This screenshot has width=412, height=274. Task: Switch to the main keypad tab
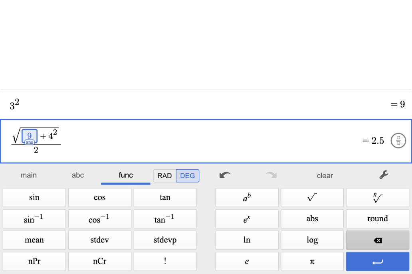click(x=28, y=175)
